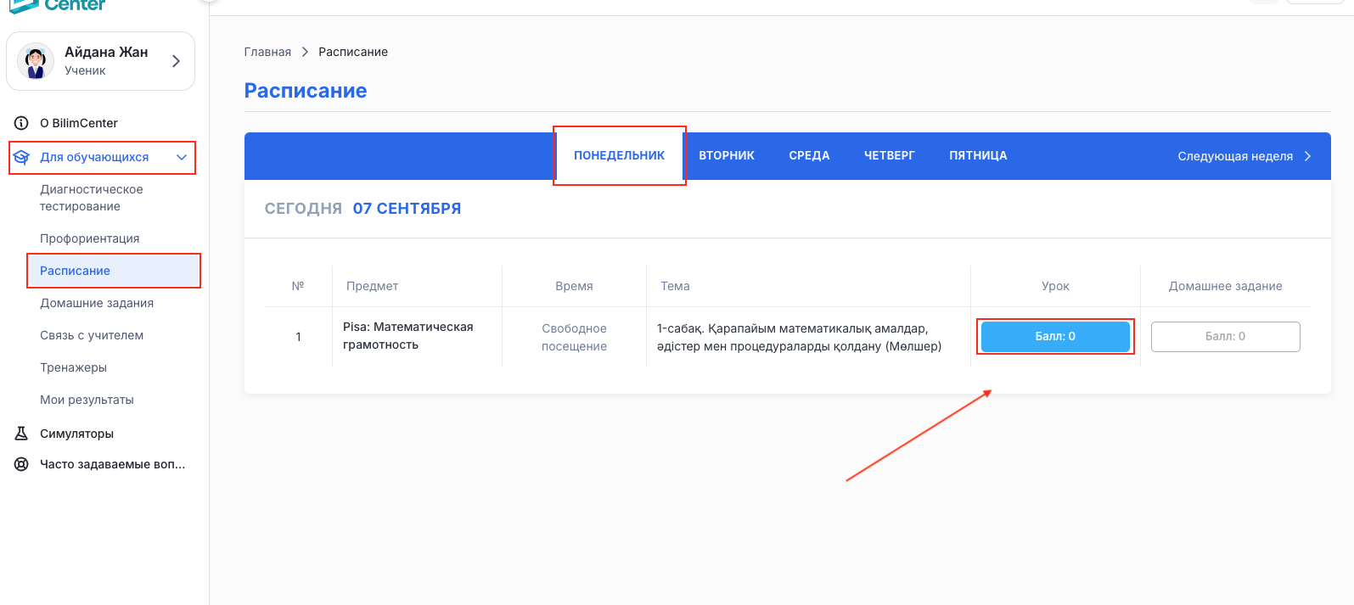Go to Тренажеры
Image resolution: width=1354 pixels, height=605 pixels.
tap(73, 367)
